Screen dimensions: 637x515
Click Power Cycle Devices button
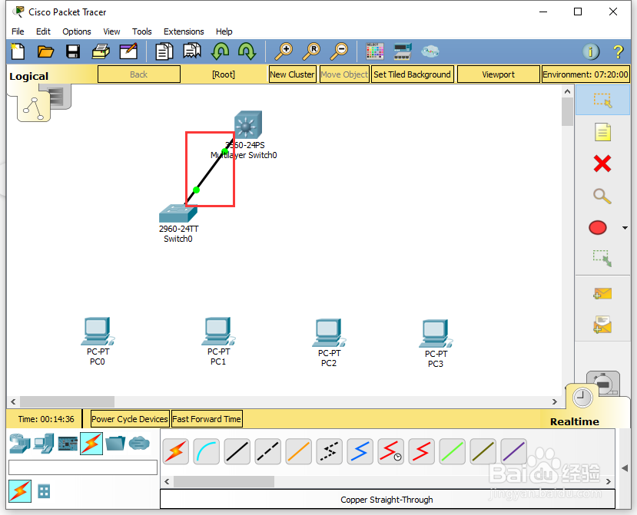pyautogui.click(x=130, y=419)
